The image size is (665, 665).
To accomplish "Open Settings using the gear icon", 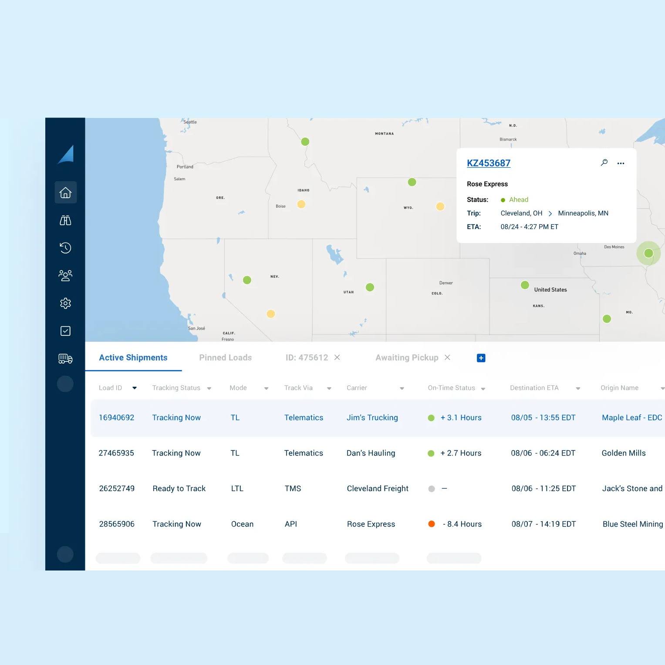I will point(65,303).
